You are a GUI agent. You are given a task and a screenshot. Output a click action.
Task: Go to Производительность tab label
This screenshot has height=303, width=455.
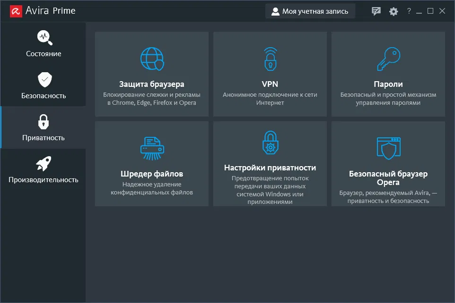(44, 180)
